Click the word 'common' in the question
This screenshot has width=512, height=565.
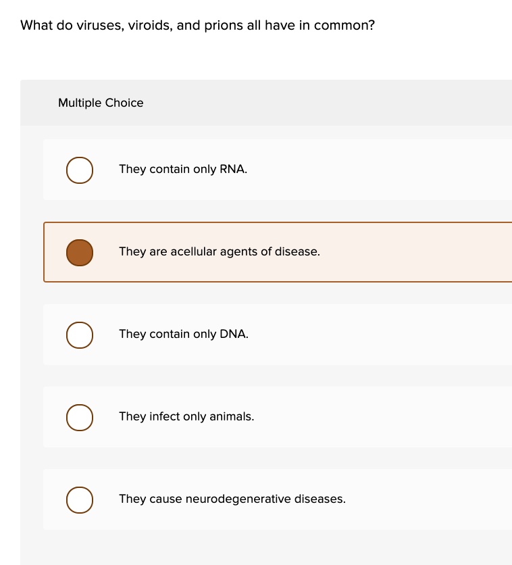pos(347,26)
